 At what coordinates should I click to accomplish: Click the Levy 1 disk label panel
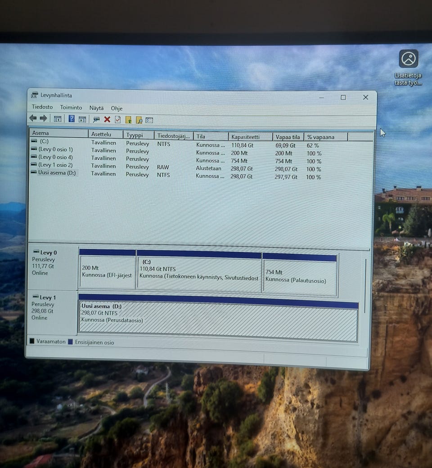coord(52,312)
